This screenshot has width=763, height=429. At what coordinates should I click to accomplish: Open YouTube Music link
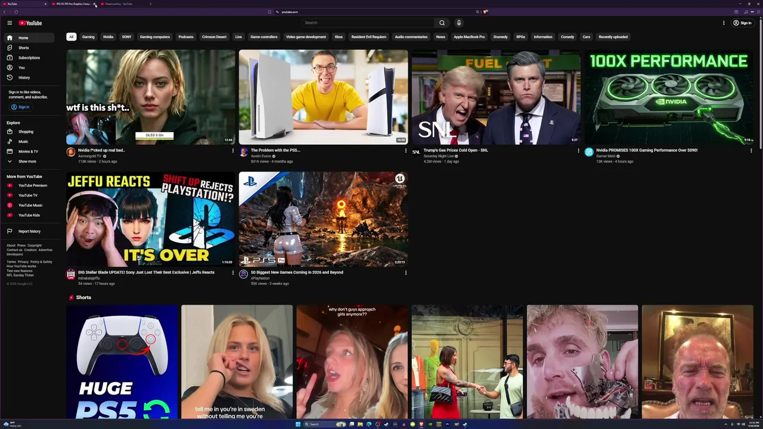[x=30, y=205]
